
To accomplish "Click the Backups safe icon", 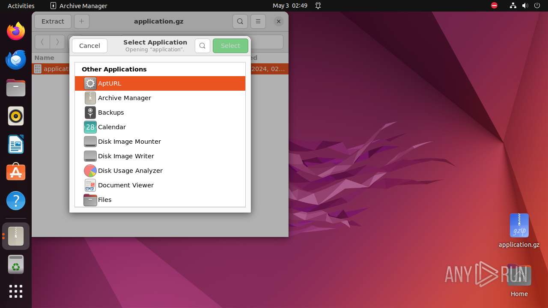I will (90, 113).
